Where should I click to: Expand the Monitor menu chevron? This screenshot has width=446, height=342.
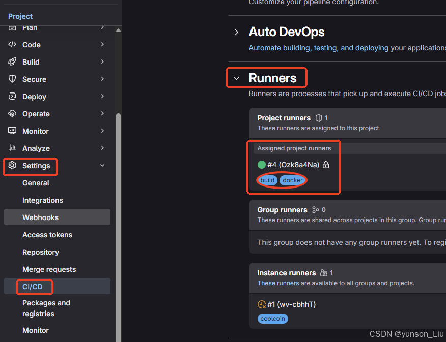click(102, 131)
